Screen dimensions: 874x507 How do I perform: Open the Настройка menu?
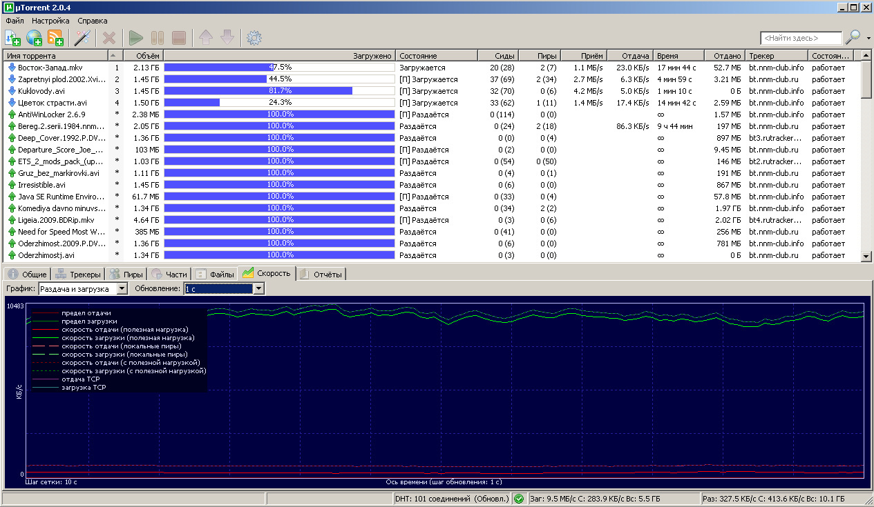[50, 21]
